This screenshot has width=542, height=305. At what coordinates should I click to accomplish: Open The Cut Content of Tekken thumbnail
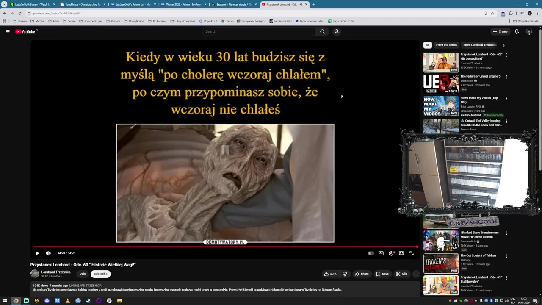click(441, 263)
